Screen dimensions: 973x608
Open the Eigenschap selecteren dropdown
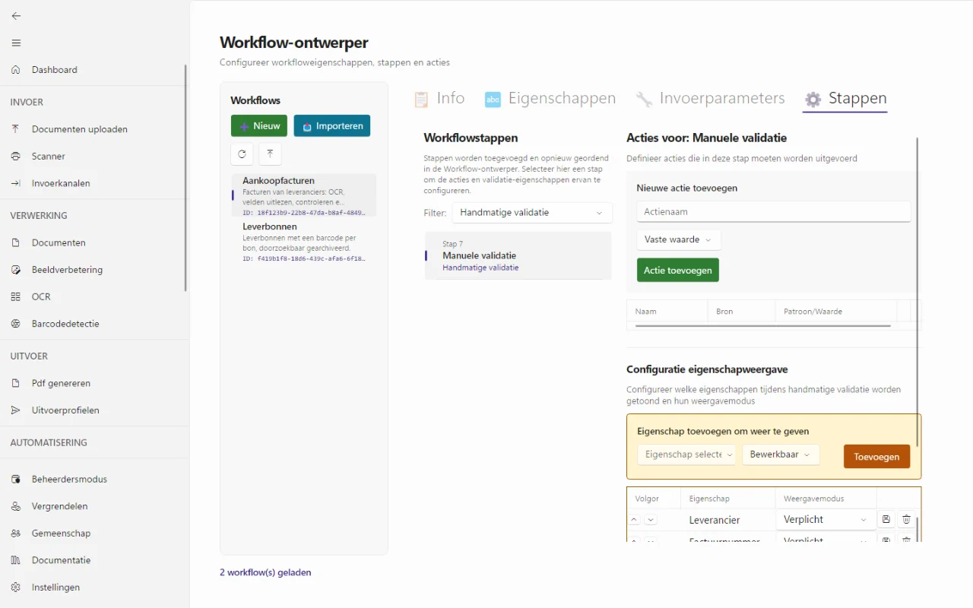[686, 454]
